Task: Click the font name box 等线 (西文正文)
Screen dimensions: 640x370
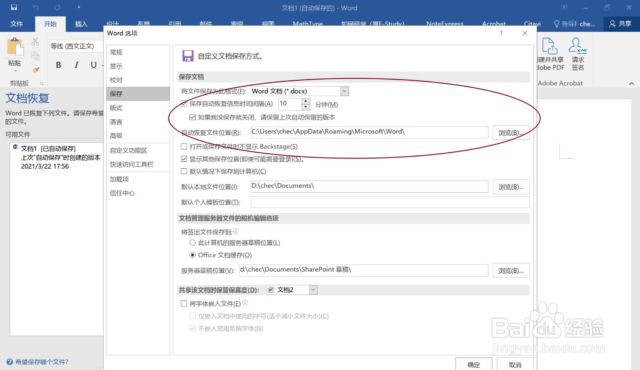Action: 76,46
